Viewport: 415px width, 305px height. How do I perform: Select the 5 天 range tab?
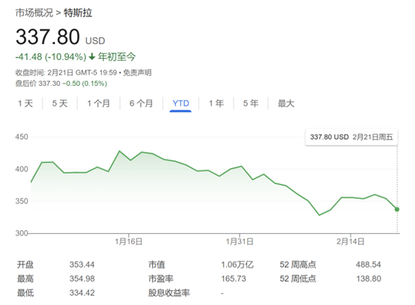pyautogui.click(x=60, y=103)
